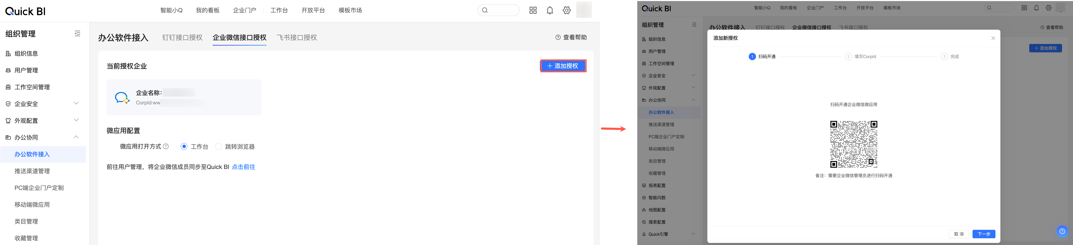Viewport: 1073px width, 245px height.
Task: Expand 企业安全 chevron in the undimmed page sidebar
Action: [76, 103]
